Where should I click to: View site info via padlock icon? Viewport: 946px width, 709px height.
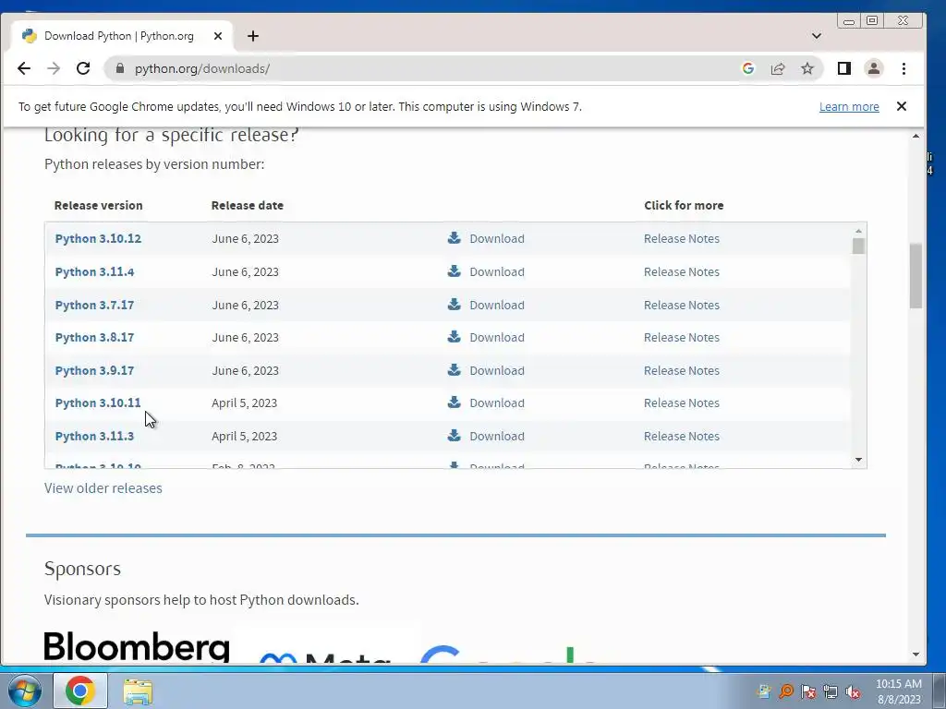tap(120, 68)
